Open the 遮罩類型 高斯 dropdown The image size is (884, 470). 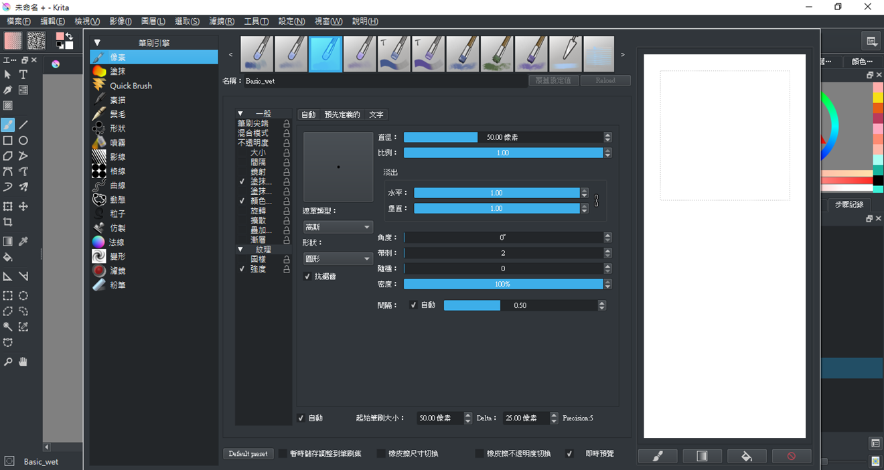pos(338,227)
